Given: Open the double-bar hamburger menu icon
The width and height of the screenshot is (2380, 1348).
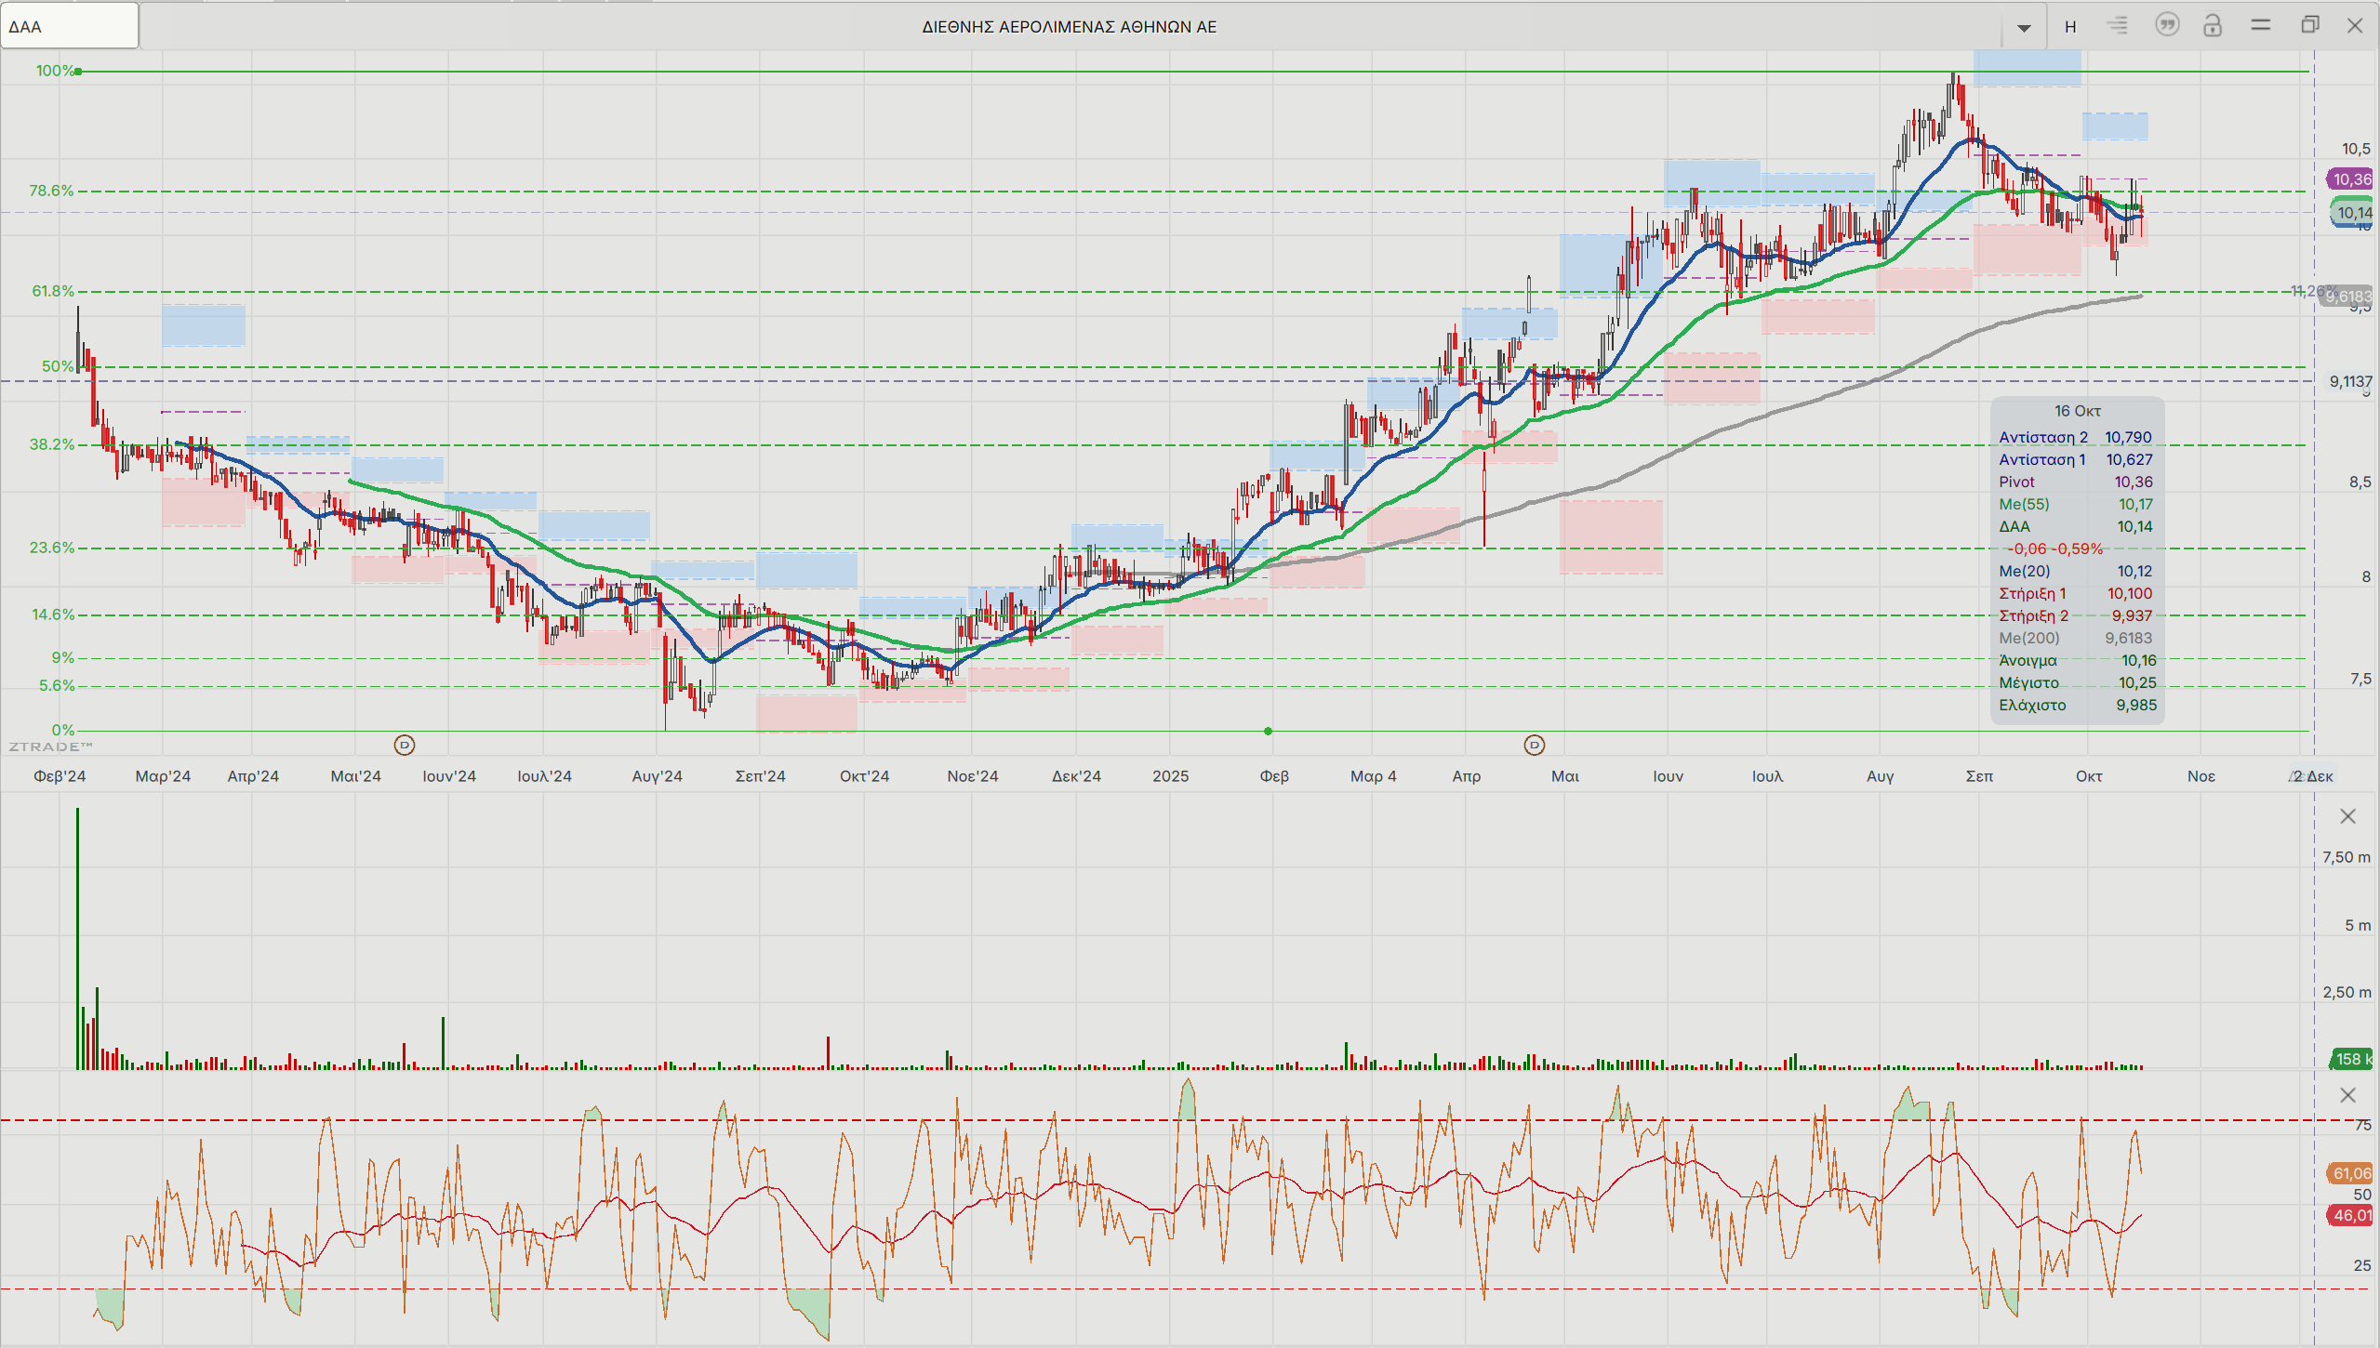Looking at the screenshot, I should coord(2261,26).
